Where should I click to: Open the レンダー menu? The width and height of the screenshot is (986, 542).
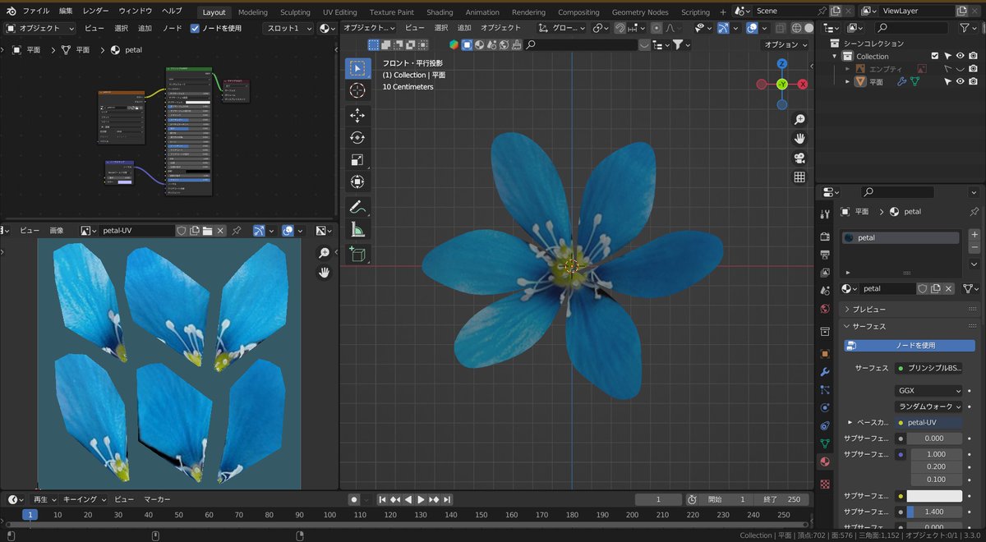point(96,11)
